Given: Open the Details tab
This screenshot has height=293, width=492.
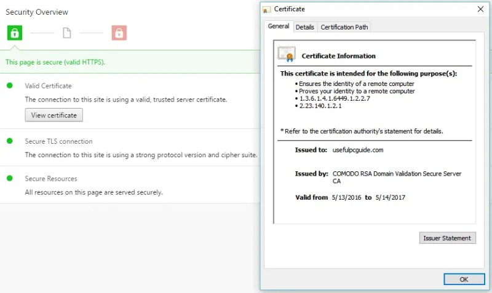Looking at the screenshot, I should coord(304,27).
